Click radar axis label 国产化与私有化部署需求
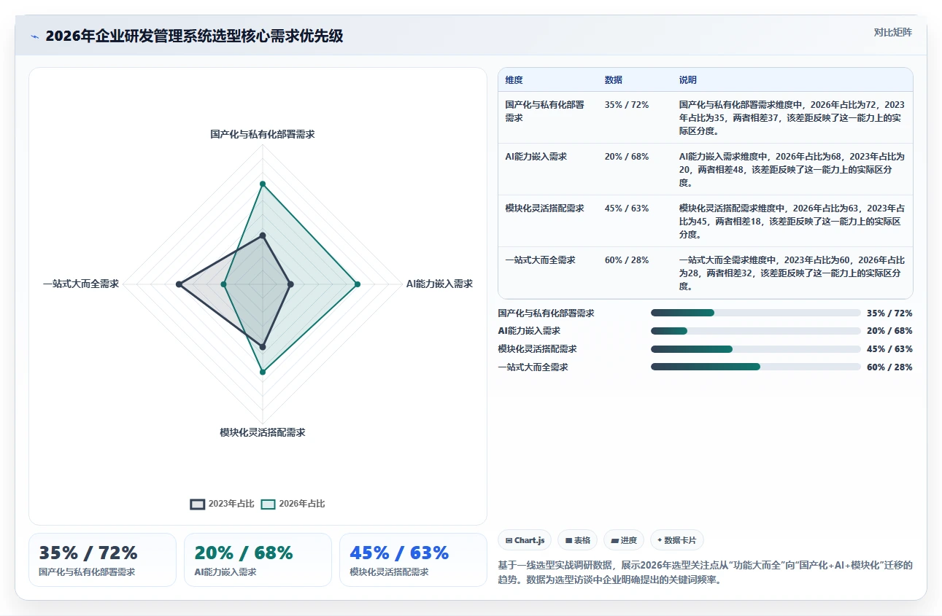 point(263,134)
